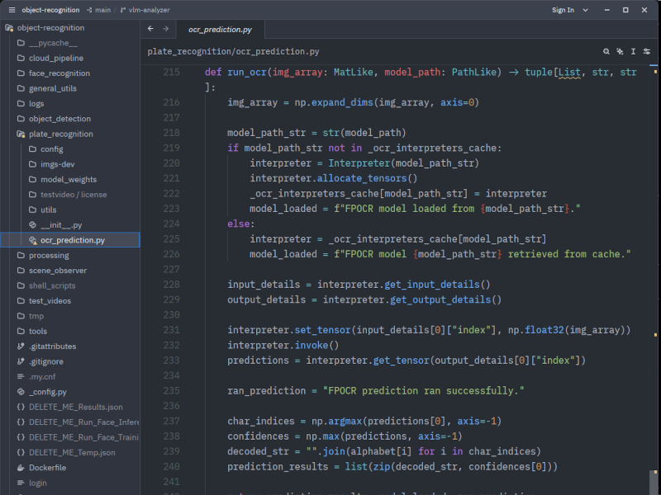
Task: Click the git icon beside .gitignore
Action: click(x=21, y=361)
